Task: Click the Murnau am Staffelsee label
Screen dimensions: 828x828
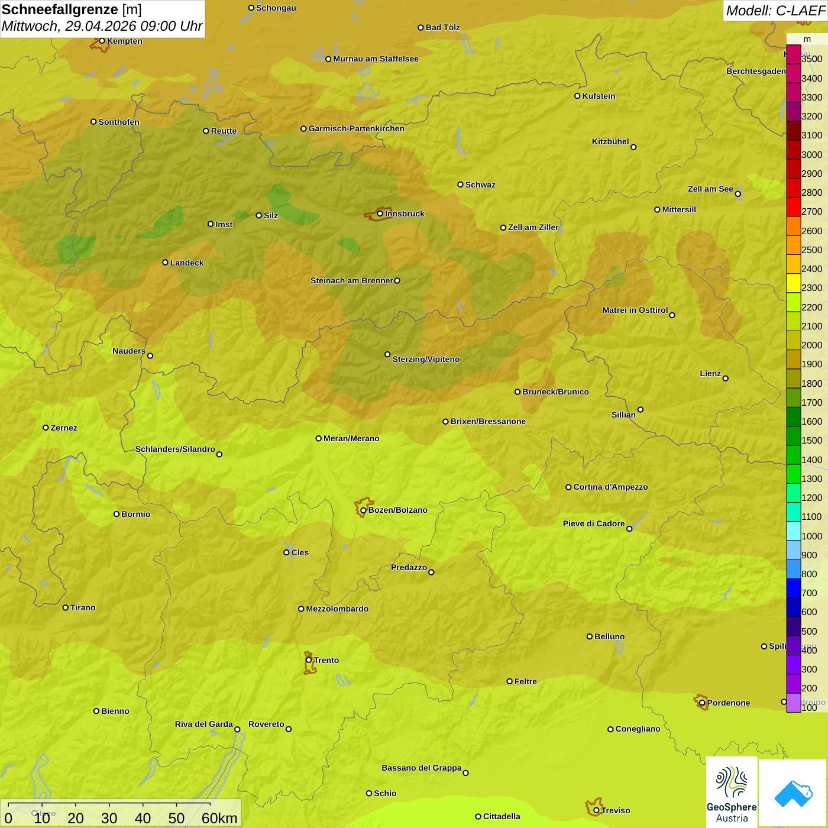Action: tap(376, 59)
